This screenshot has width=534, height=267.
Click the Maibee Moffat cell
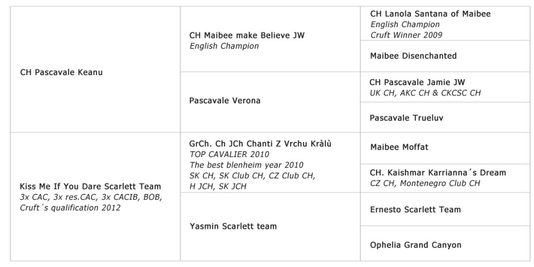click(x=399, y=148)
